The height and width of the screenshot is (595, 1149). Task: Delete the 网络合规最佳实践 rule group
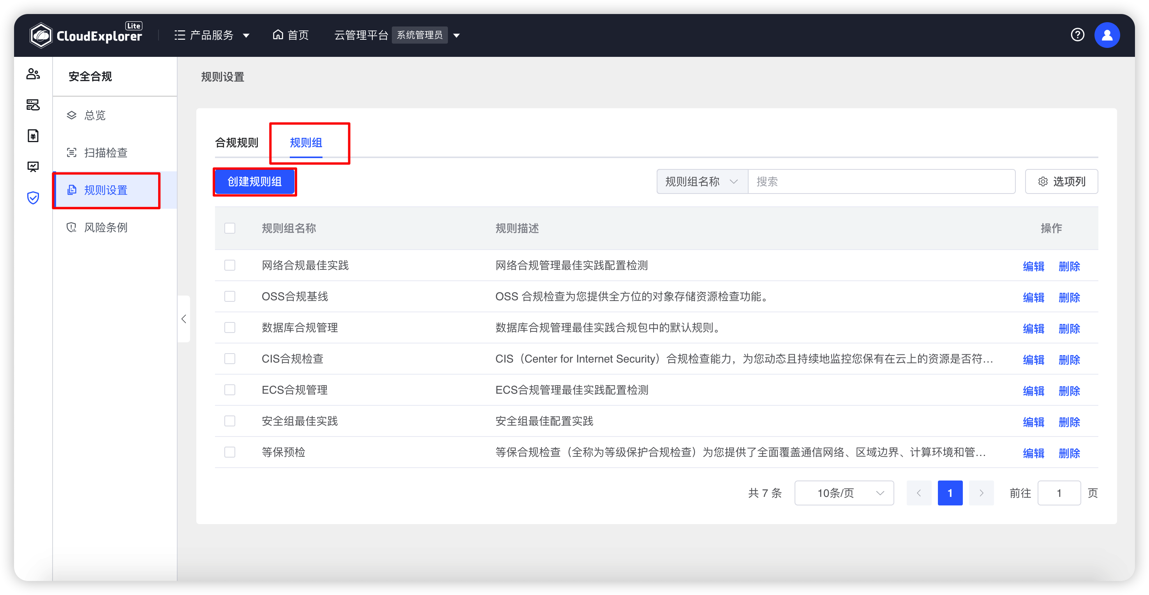[1069, 266]
